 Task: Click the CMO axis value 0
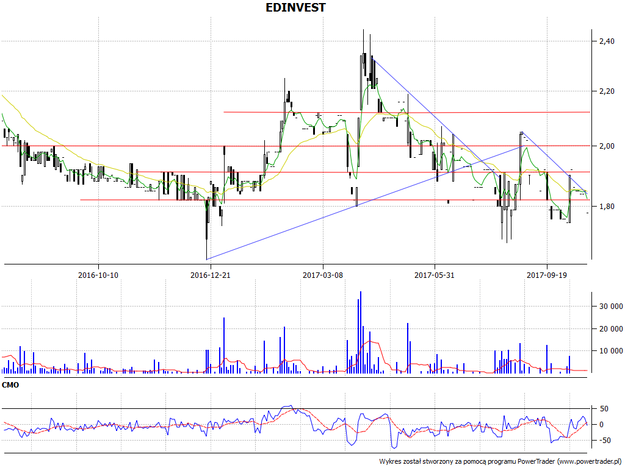click(x=601, y=425)
